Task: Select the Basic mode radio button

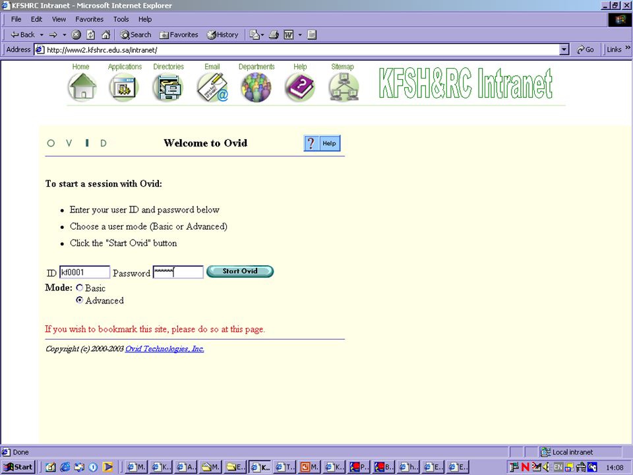Action: coord(80,288)
